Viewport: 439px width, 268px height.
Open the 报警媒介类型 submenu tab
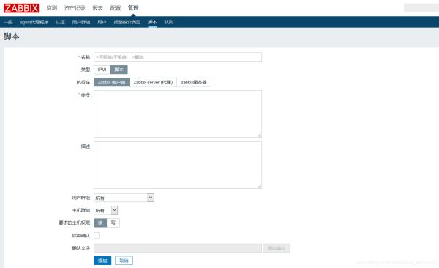[127, 22]
